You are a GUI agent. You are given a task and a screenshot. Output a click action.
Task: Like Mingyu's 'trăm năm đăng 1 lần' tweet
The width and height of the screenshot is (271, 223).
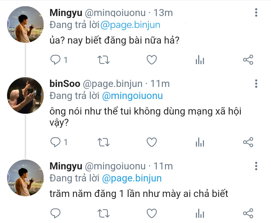click(x=152, y=213)
